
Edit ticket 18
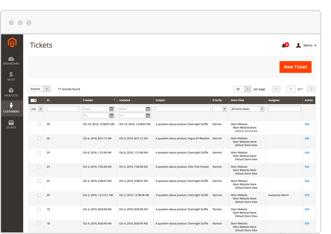(307, 224)
